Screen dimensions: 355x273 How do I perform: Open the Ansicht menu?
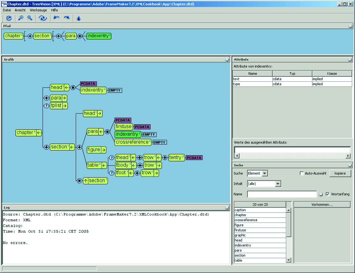pyautogui.click(x=20, y=10)
